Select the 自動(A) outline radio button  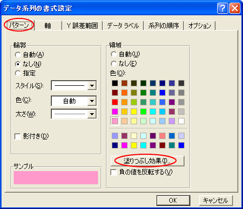click(x=18, y=55)
